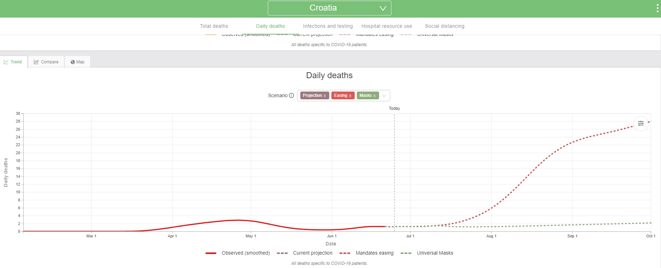661x268 pixels.
Task: Go to Hospital resource use section
Action: (x=386, y=26)
